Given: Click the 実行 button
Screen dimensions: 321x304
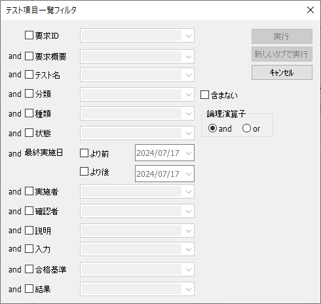Looking at the screenshot, I should point(282,36).
